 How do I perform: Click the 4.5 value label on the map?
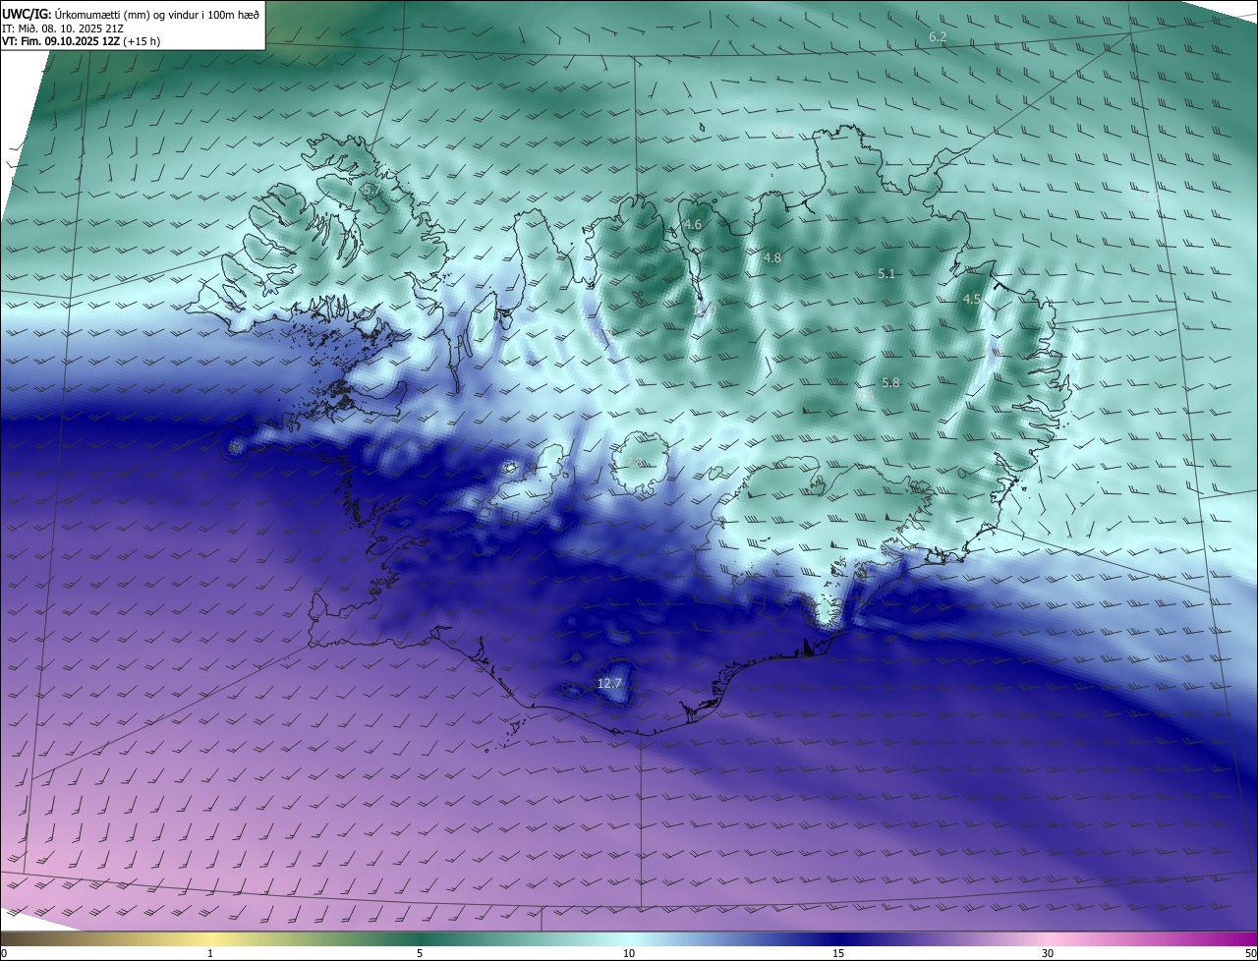coord(972,300)
